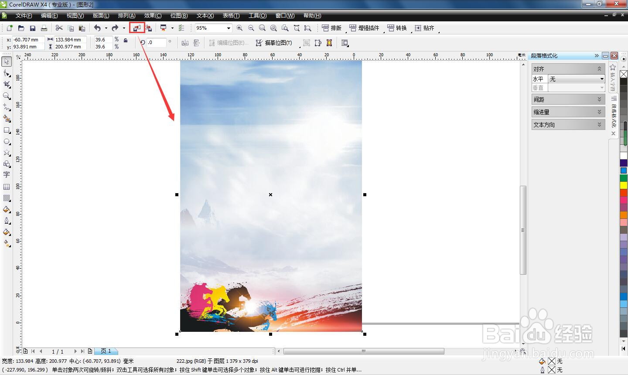Pick the green palette swatch

click(x=624, y=178)
